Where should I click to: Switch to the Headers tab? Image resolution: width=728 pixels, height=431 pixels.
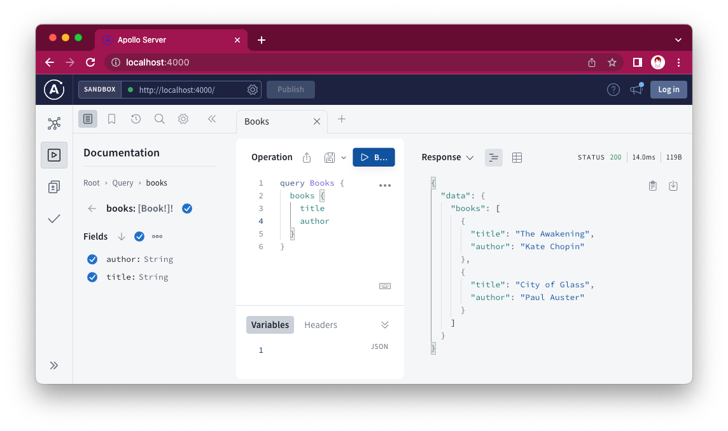[x=321, y=325]
